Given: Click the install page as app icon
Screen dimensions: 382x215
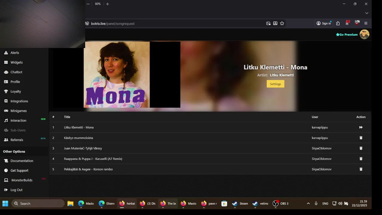Looking at the screenshot, I should pyautogui.click(x=275, y=23).
